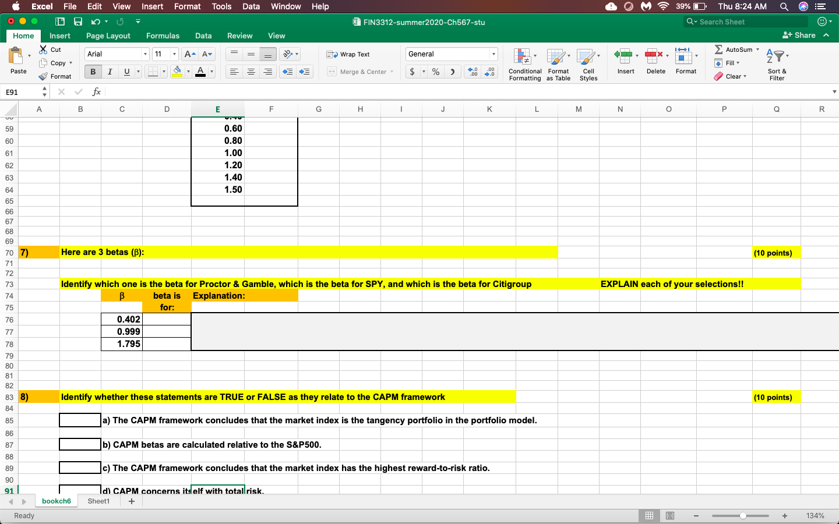Toggle Underline formatting
This screenshot has width=839, height=524.
coord(126,72)
